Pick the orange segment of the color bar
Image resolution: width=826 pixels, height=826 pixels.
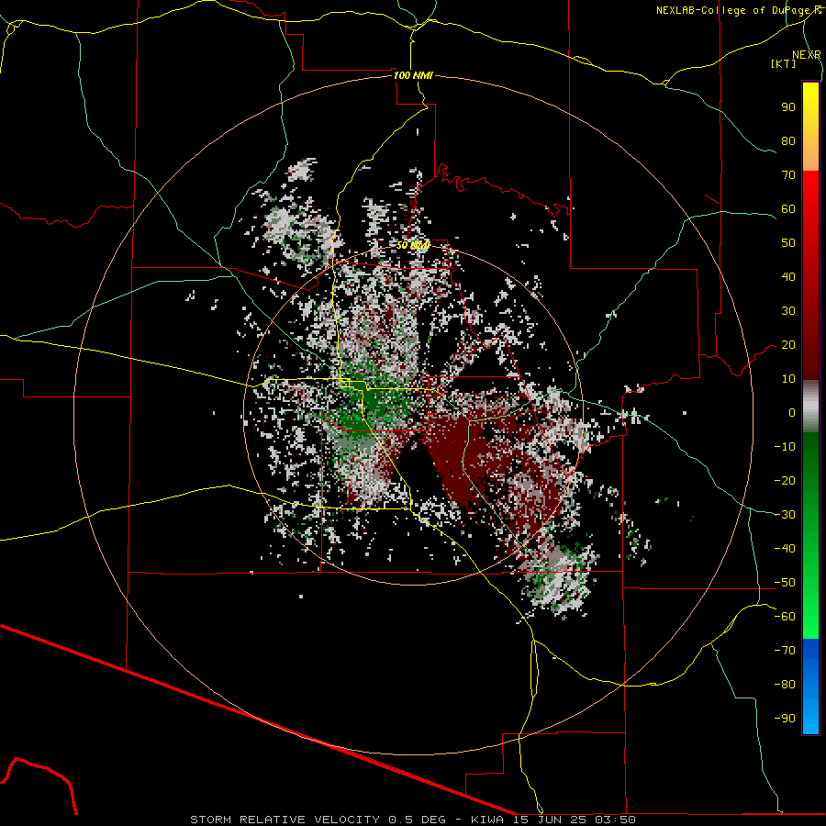810,158
